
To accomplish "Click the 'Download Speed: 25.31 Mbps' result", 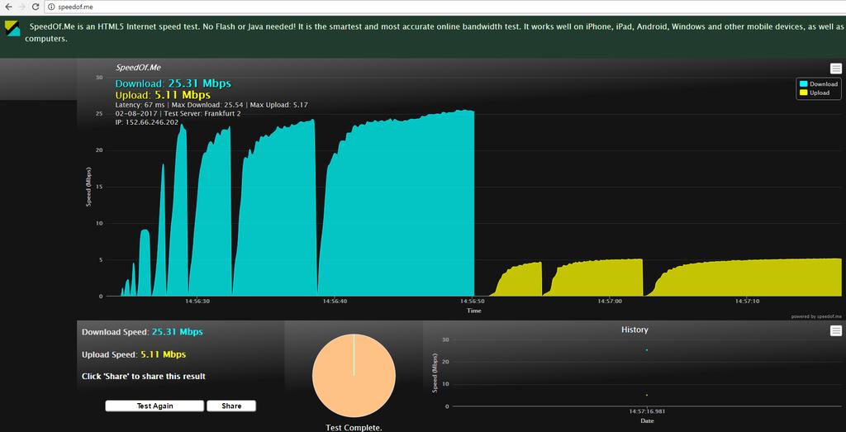I will (x=142, y=332).
